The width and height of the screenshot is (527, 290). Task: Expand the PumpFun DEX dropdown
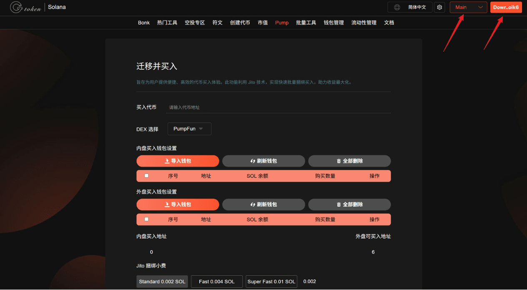tap(189, 129)
